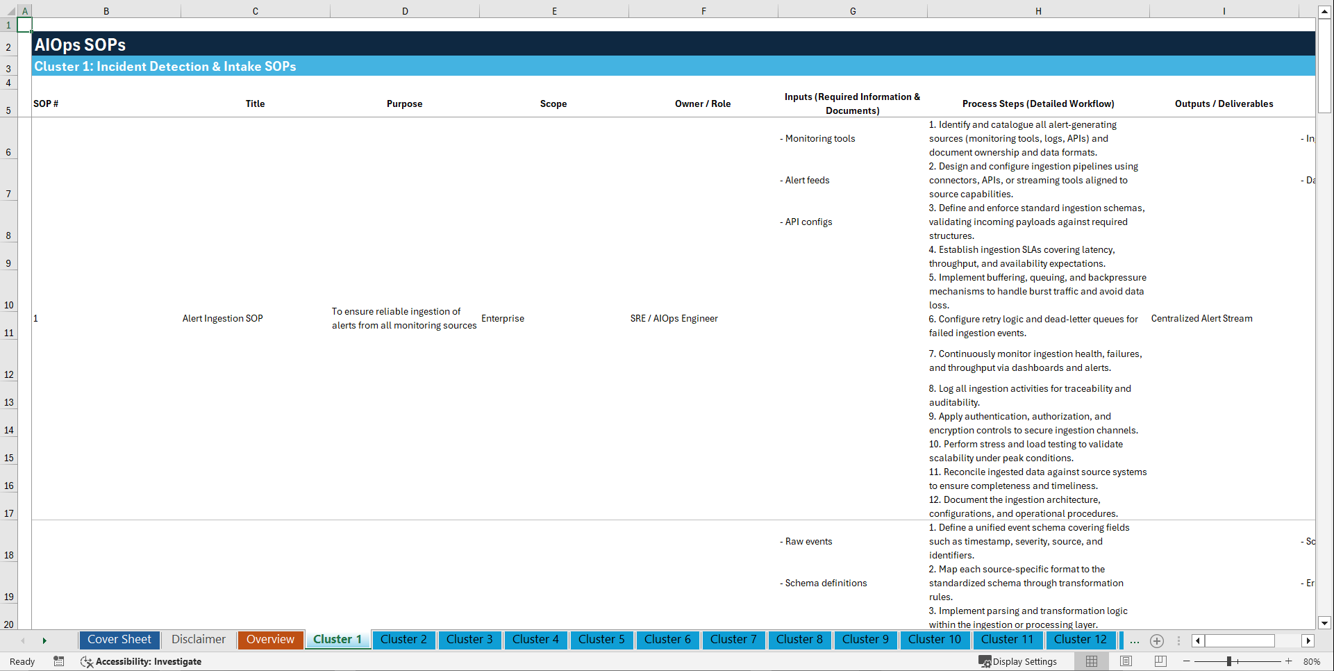This screenshot has width=1334, height=671.
Task: Go to the Cluster 12 tab
Action: pyautogui.click(x=1081, y=640)
